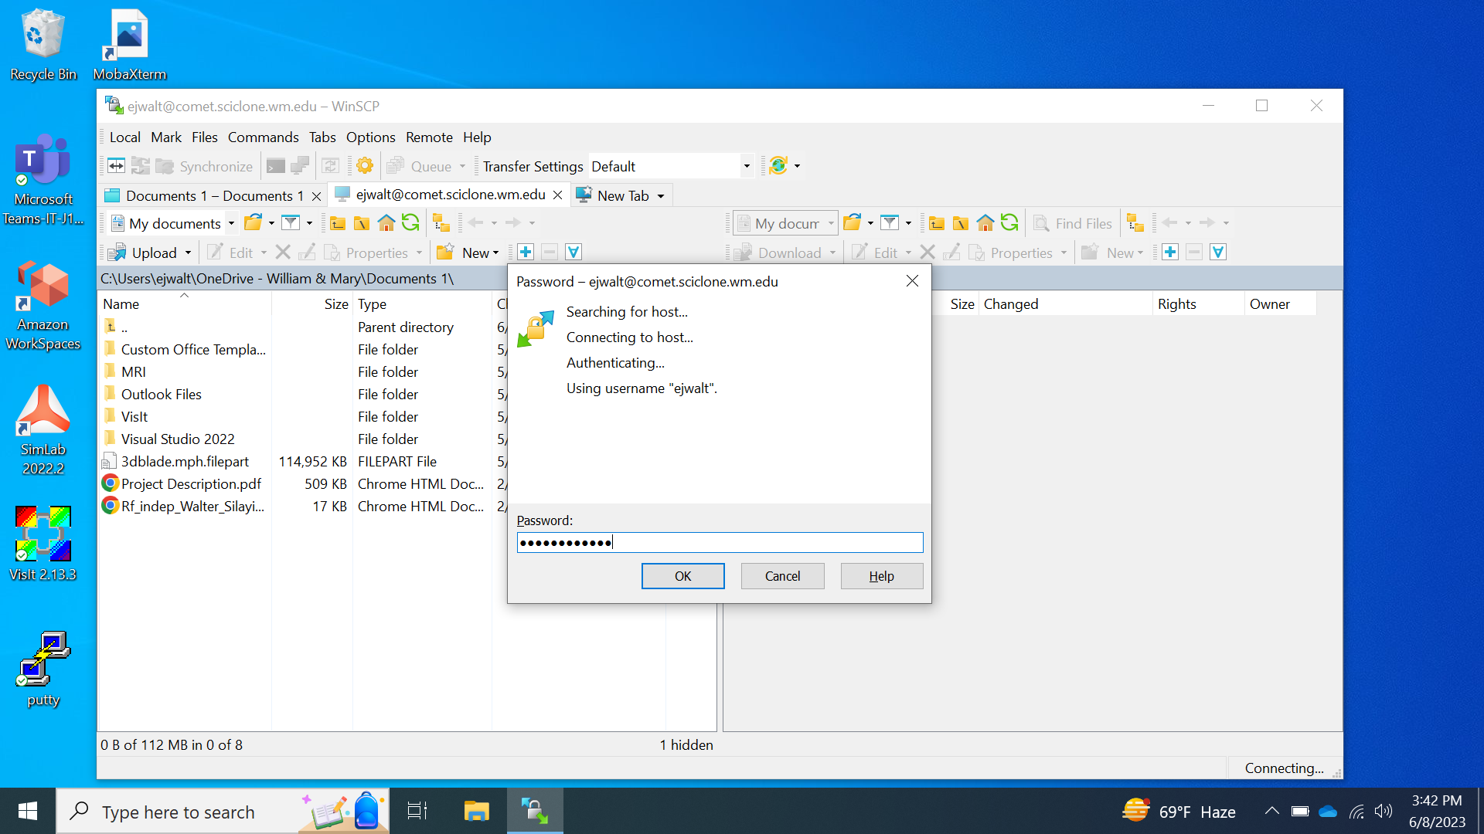Go to local home directory icon

(386, 223)
